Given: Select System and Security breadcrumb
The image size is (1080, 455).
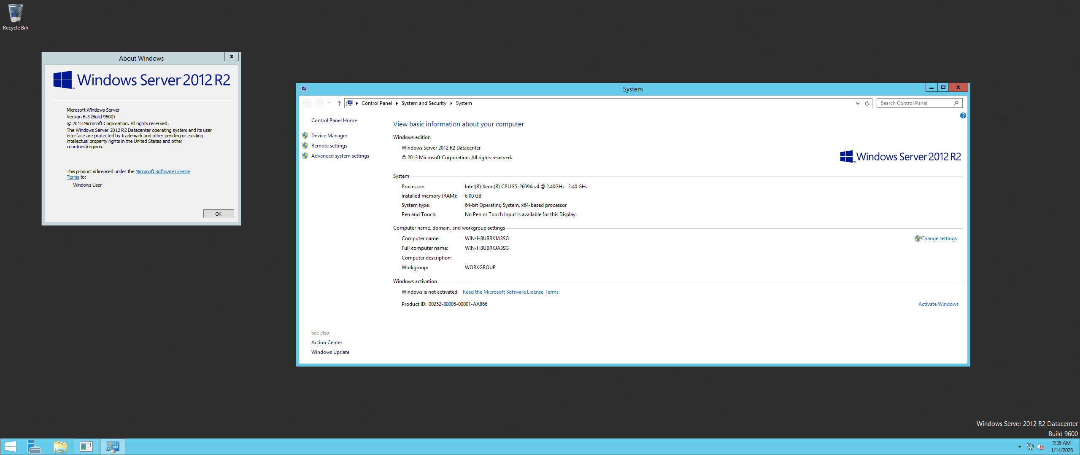Looking at the screenshot, I should coord(424,103).
